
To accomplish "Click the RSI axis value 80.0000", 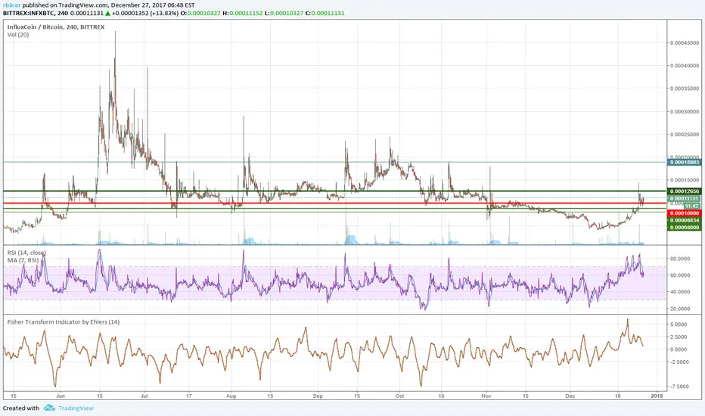I will click(680, 259).
